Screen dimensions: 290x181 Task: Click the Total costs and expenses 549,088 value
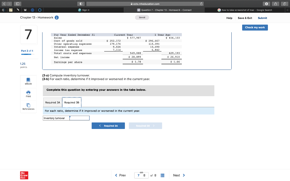tap(135, 53)
